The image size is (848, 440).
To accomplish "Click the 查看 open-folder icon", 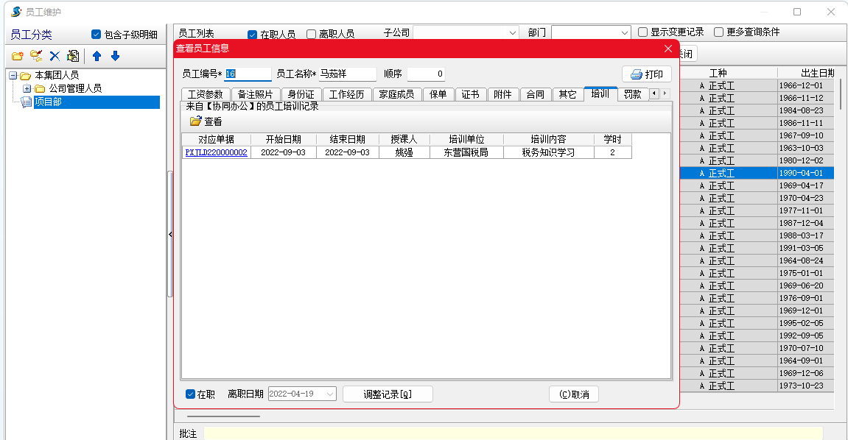I will coord(196,121).
